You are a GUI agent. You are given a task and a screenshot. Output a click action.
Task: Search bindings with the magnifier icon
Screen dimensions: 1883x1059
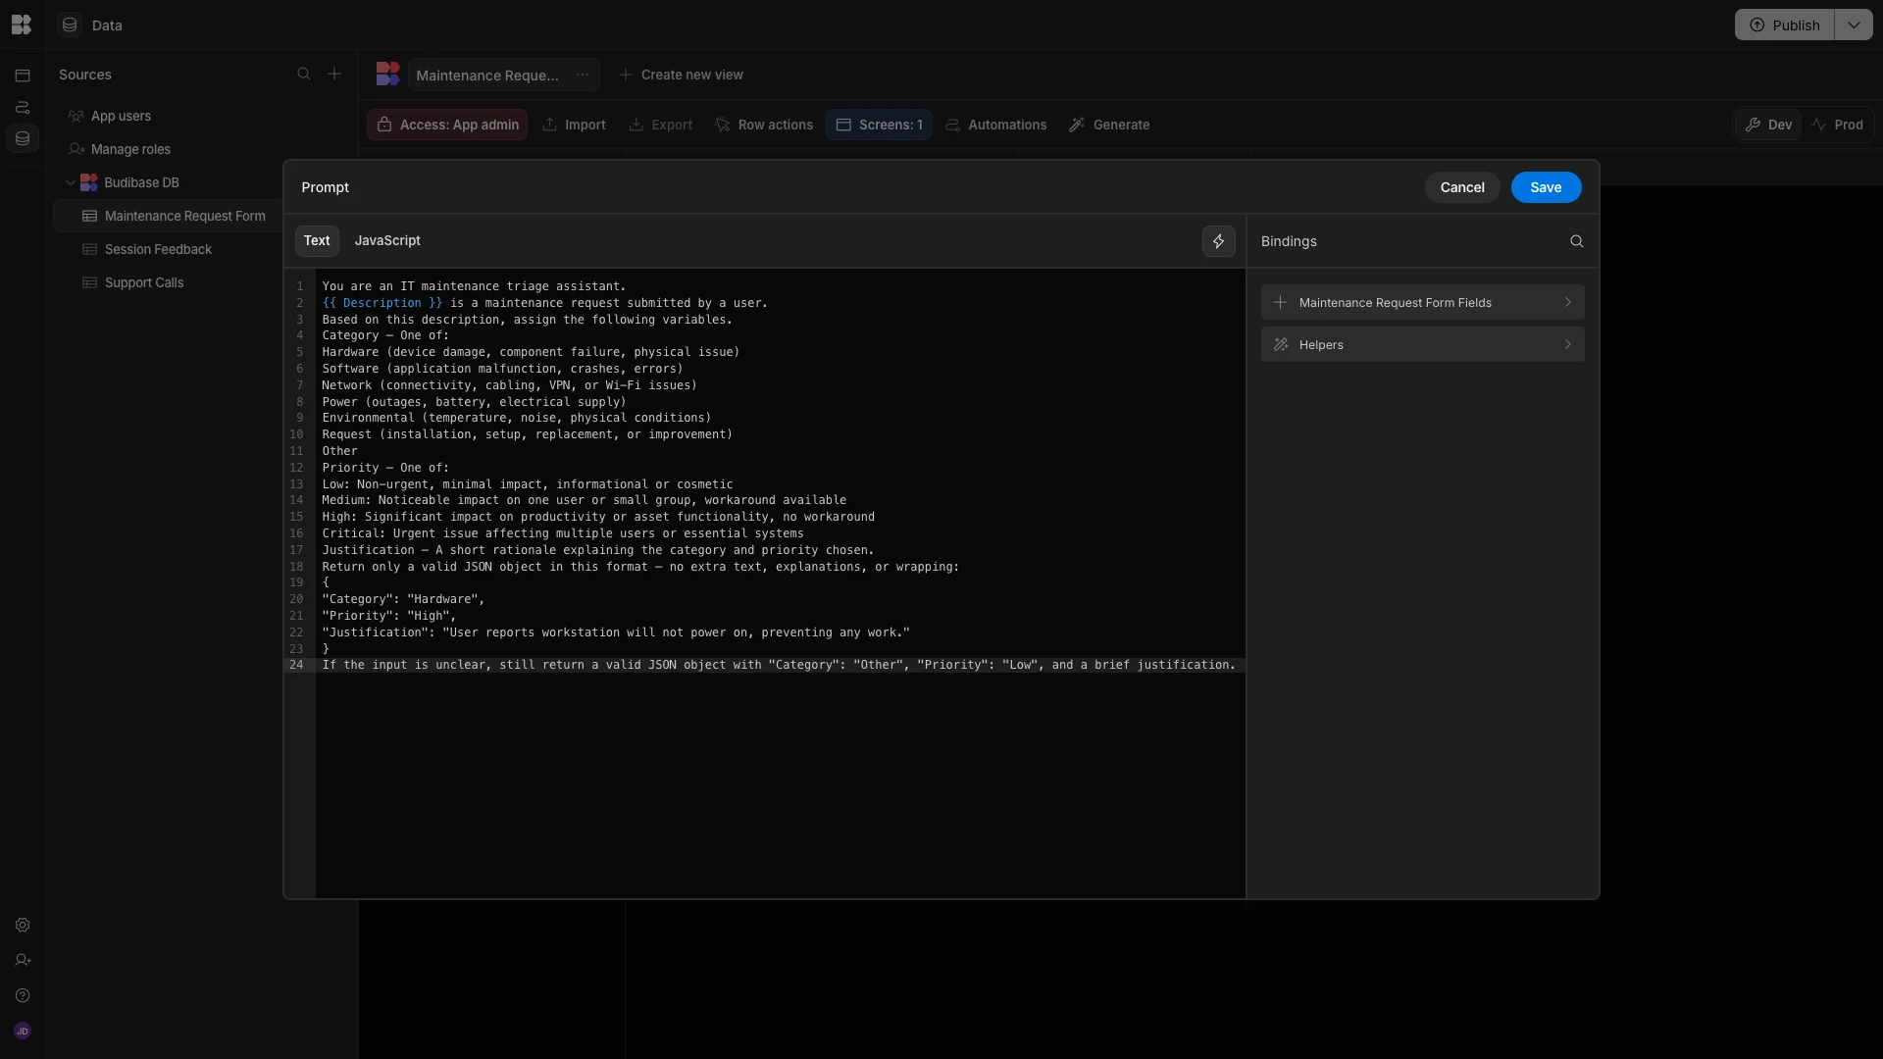(x=1576, y=241)
